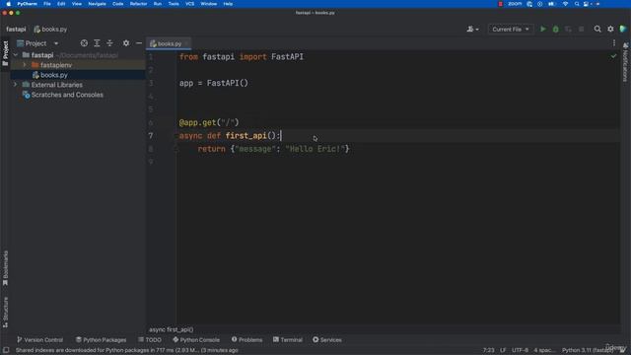
Task: Open the Apple menu
Action: (9, 4)
